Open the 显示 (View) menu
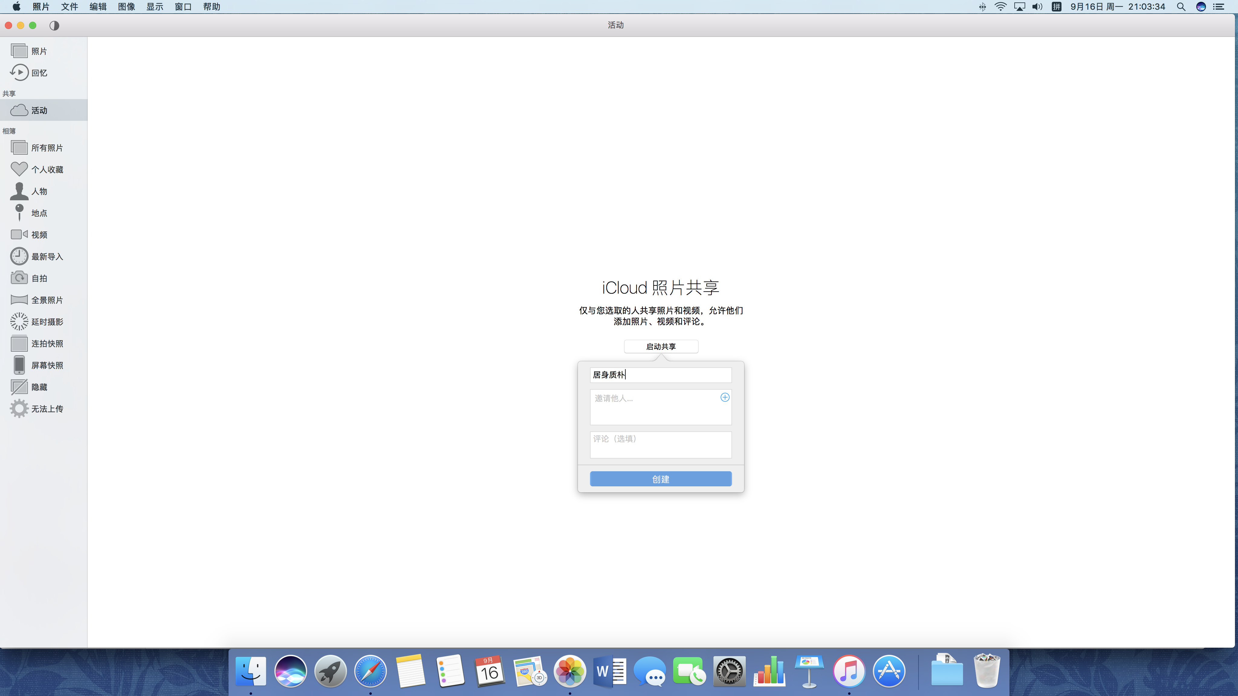Image resolution: width=1238 pixels, height=696 pixels. (155, 7)
